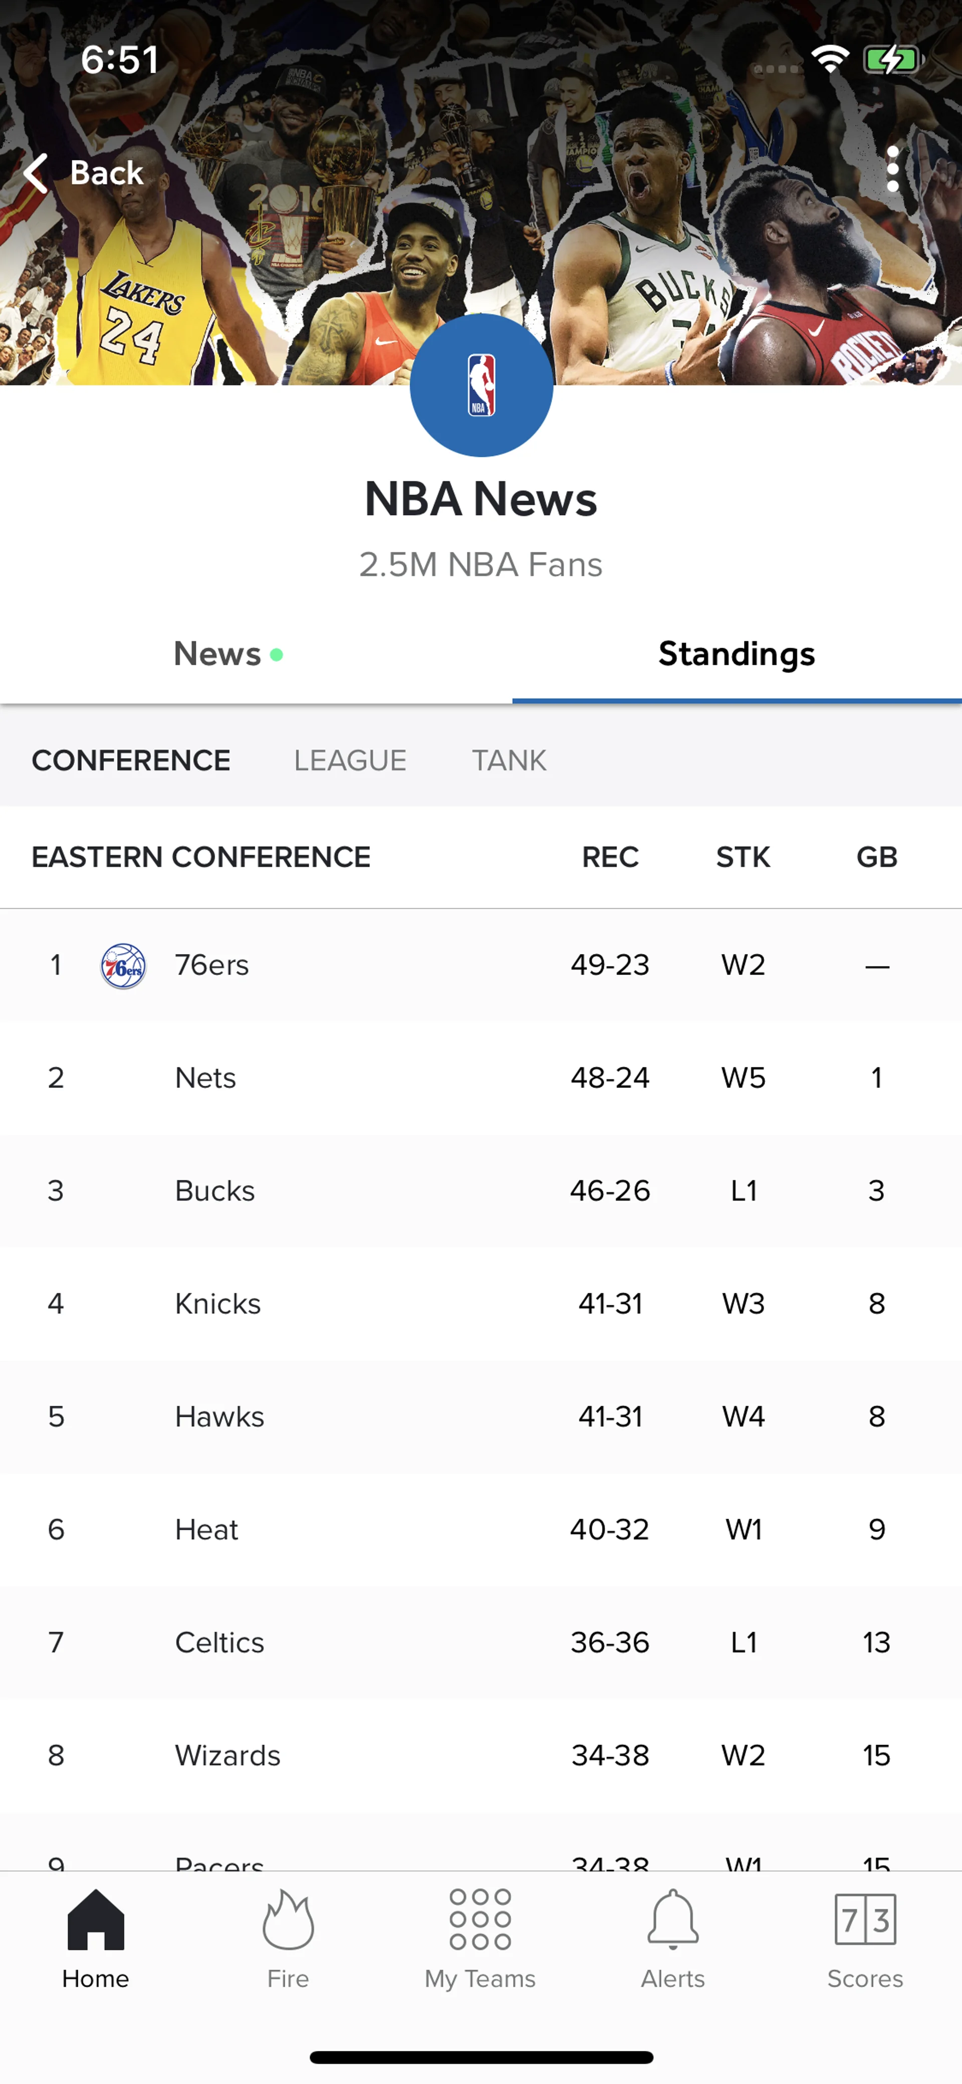Viewport: 962px width, 2084px height.
Task: Open the Nets team row
Action: tap(480, 1078)
